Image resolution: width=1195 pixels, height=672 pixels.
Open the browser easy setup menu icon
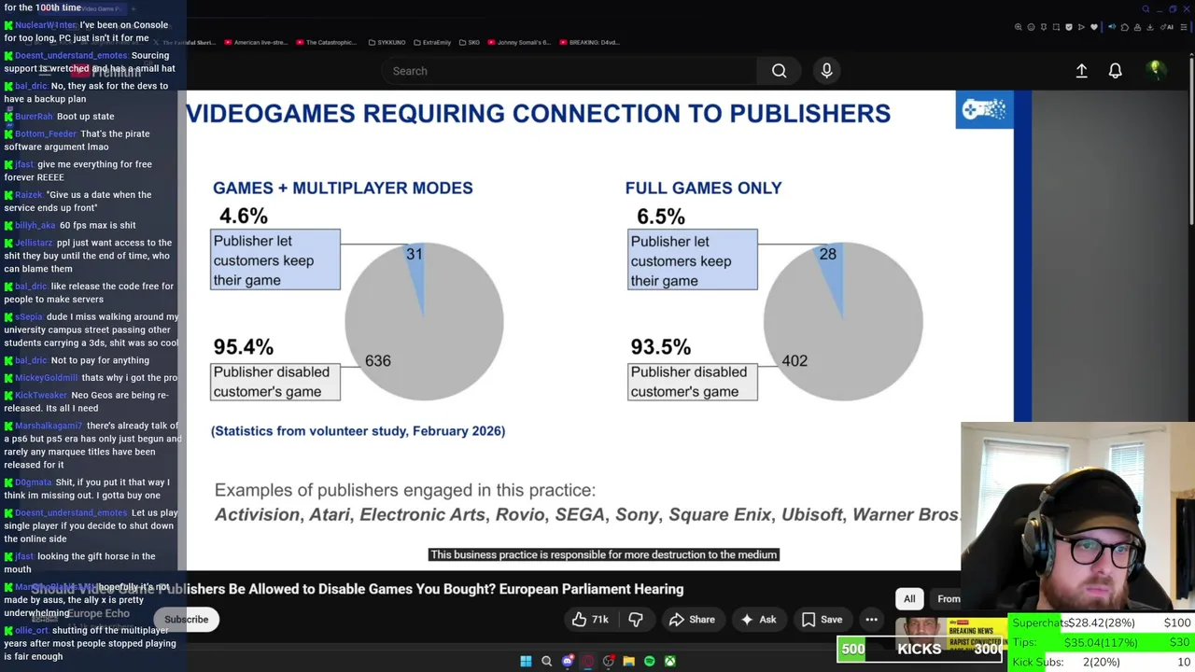(x=1184, y=27)
